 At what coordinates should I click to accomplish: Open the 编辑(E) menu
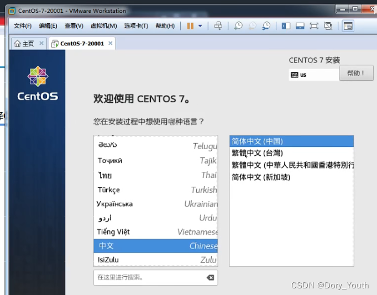point(48,26)
